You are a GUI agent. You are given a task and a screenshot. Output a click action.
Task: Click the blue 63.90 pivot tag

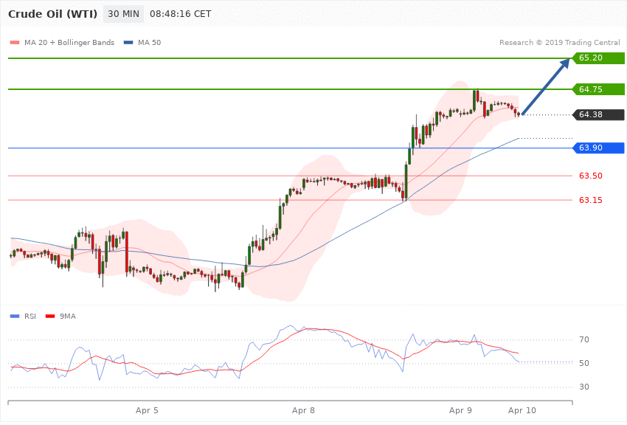(598, 148)
